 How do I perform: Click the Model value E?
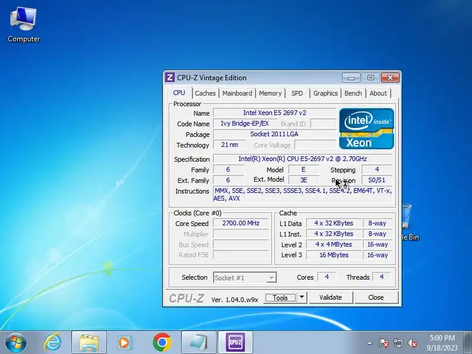pos(303,169)
